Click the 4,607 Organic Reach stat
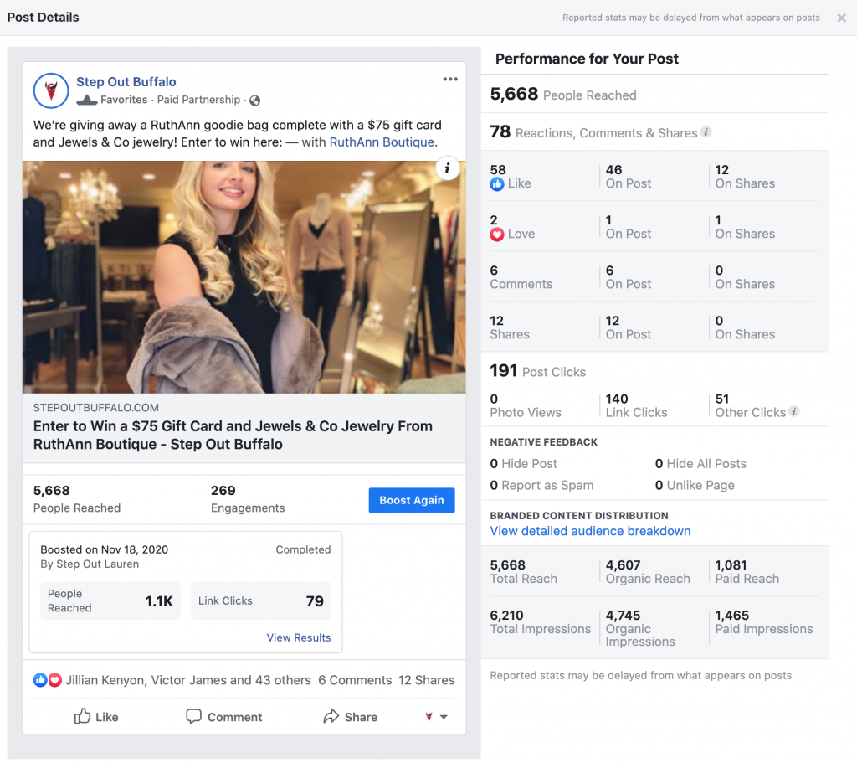This screenshot has width=857, height=768. (648, 572)
